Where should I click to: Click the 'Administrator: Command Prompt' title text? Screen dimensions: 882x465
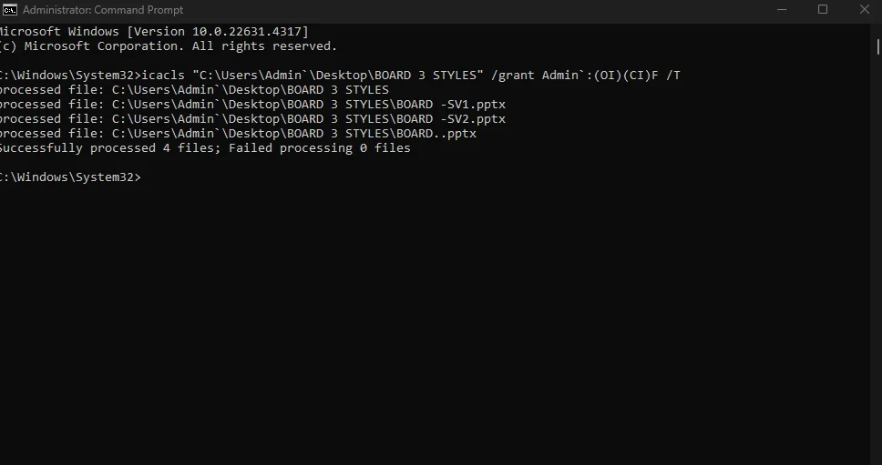click(x=103, y=10)
